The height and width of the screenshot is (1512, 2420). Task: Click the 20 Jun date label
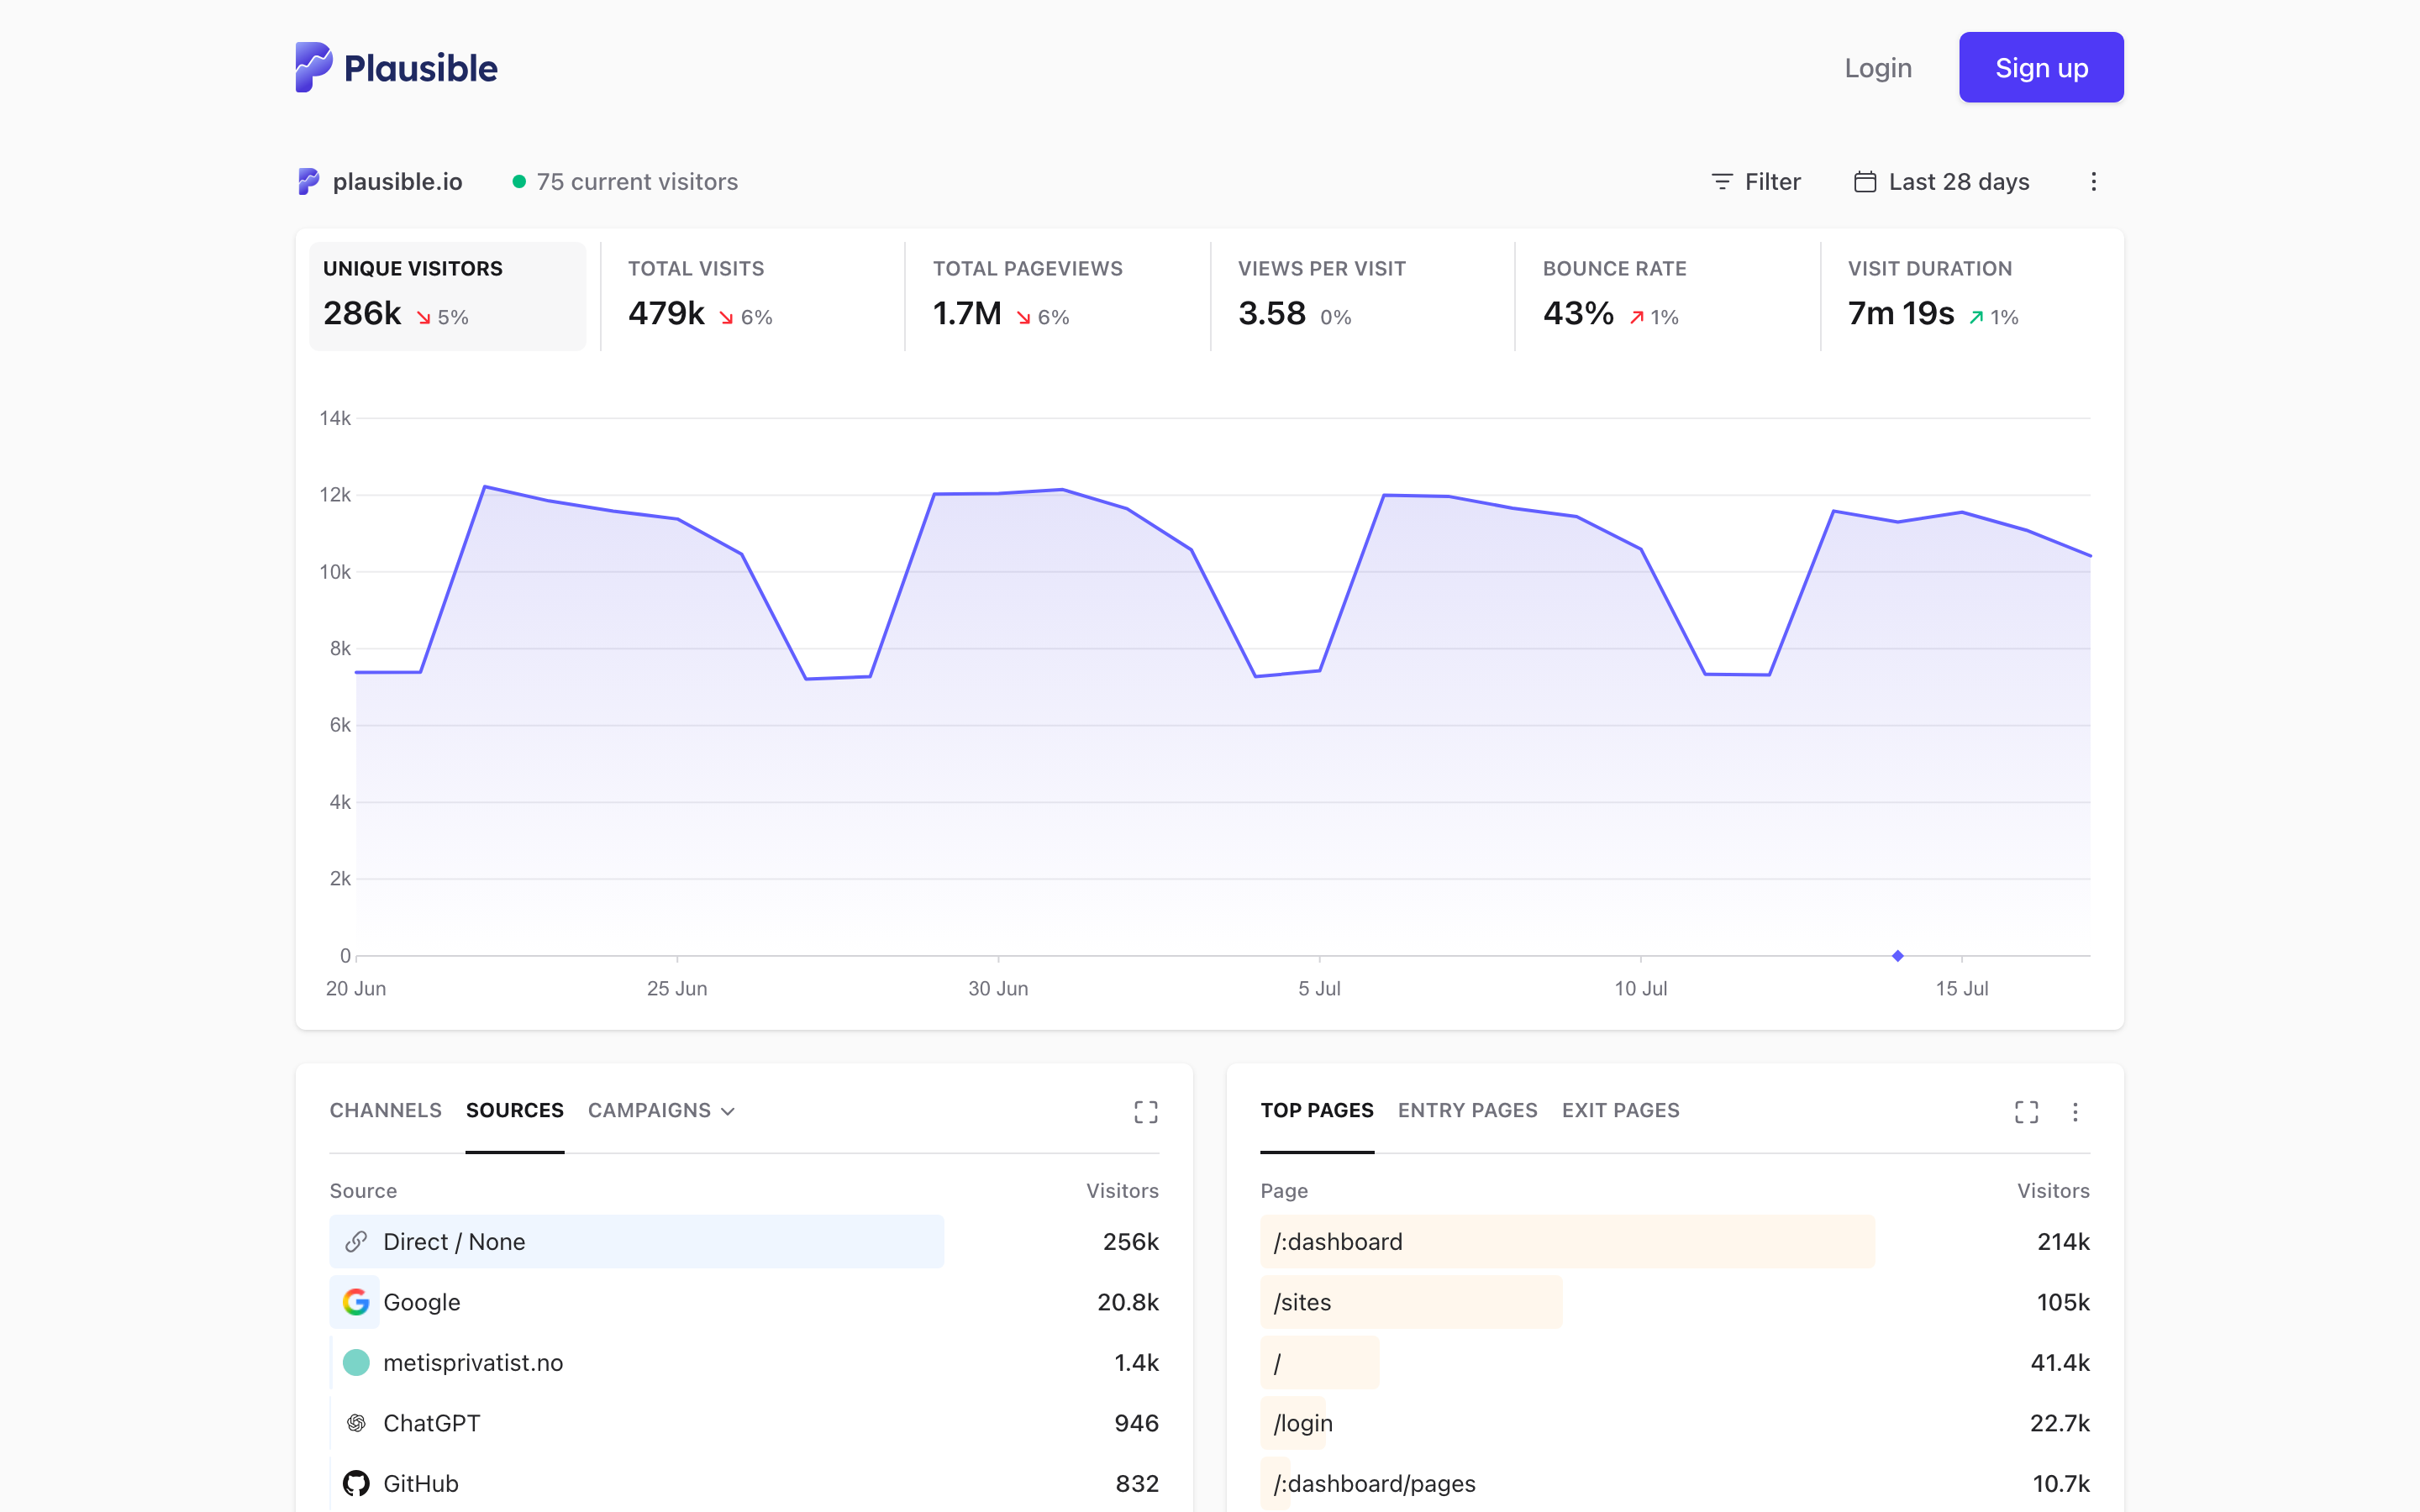tap(355, 988)
